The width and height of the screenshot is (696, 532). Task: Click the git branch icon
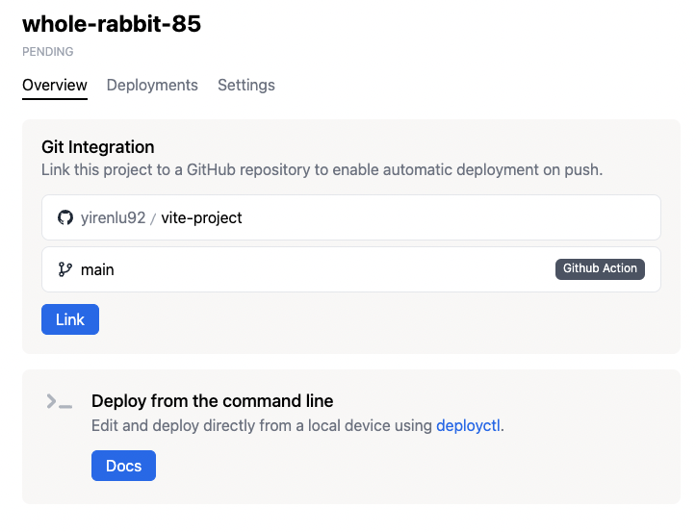click(x=65, y=269)
